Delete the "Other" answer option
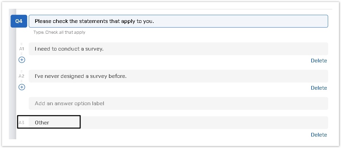The width and height of the screenshot is (341, 148). pyautogui.click(x=319, y=135)
